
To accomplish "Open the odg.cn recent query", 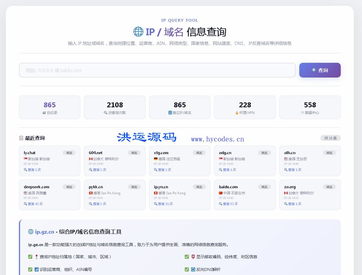I will [245, 161].
